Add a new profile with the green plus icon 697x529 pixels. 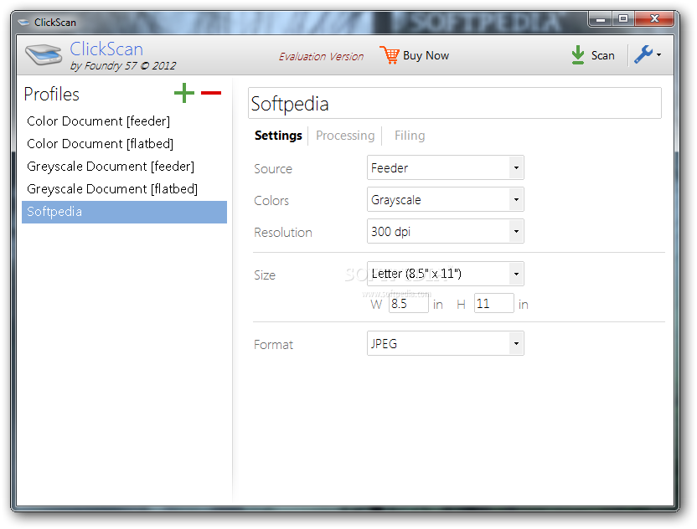[184, 93]
